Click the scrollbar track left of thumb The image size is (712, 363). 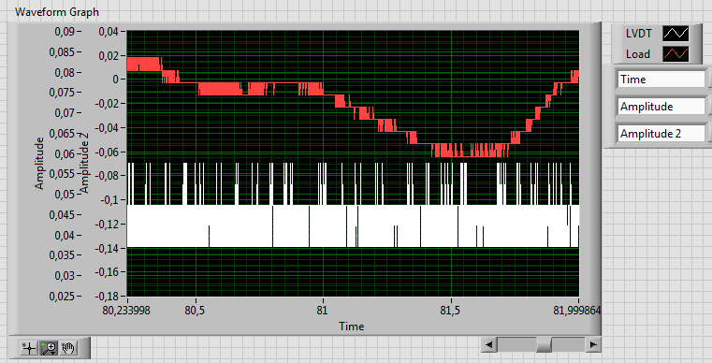click(516, 345)
